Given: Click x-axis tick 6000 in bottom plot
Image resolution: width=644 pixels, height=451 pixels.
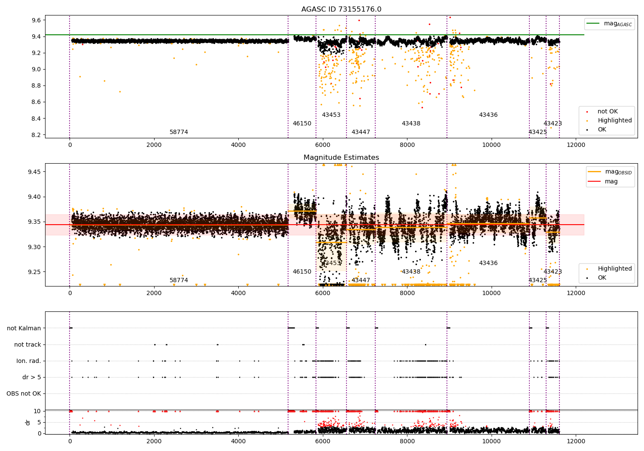Looking at the screenshot, I should (x=323, y=441).
